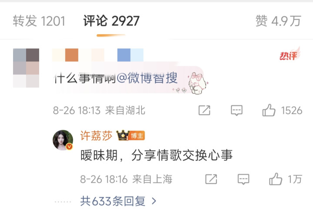Tap the 博主 badge
The width and height of the screenshot is (313, 218).
[x=137, y=136]
